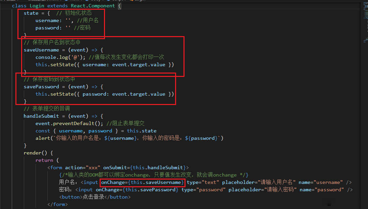Click onChange={this.savePassword} attribute
Image resolution: width=368 pixels, height=209 pixels.
coord(137,190)
